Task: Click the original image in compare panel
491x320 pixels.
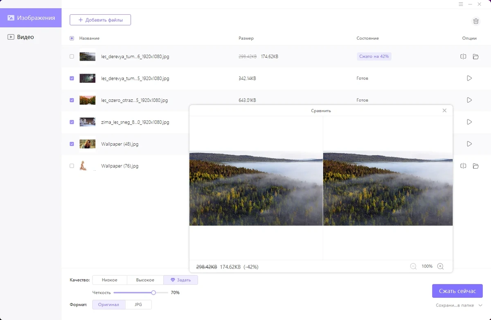Action: click(256, 188)
